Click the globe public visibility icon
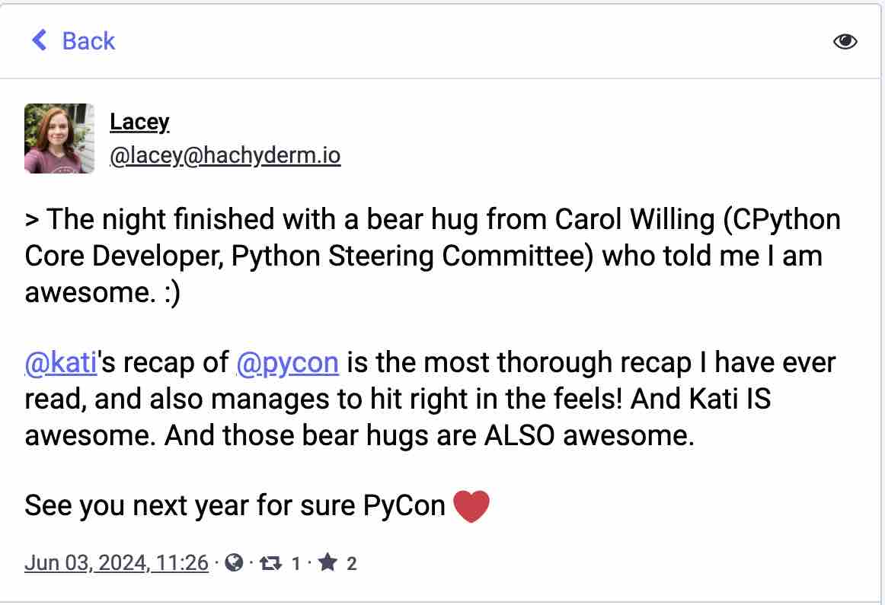This screenshot has height=605, width=885. coord(234,562)
